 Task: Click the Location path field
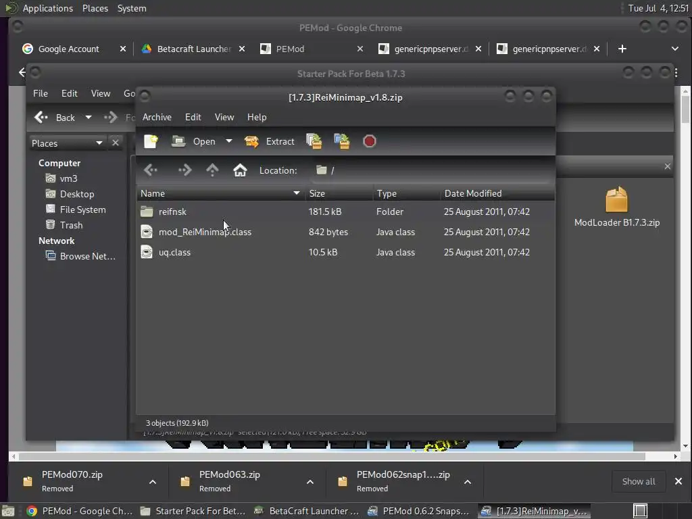click(432, 170)
